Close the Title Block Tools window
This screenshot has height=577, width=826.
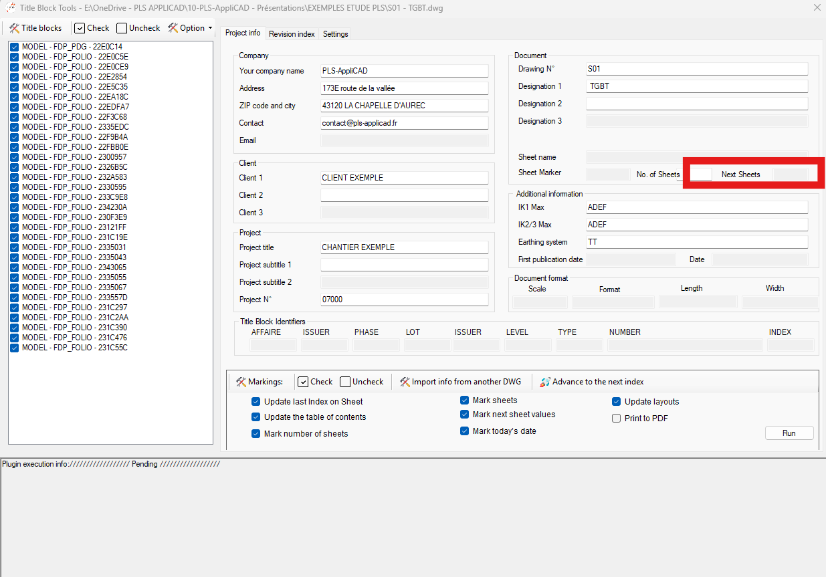(x=817, y=8)
